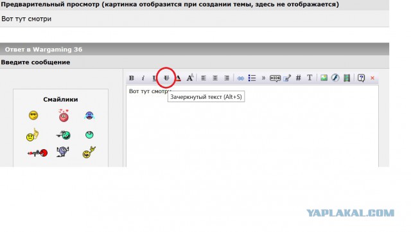Image resolution: width=411 pixels, height=232 pixels.
Task: Insert the teal round smiley
Action: (x=89, y=134)
